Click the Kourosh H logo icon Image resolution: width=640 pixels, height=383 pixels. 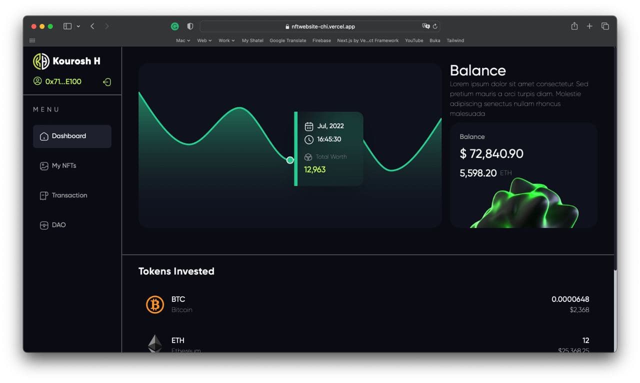click(x=41, y=61)
